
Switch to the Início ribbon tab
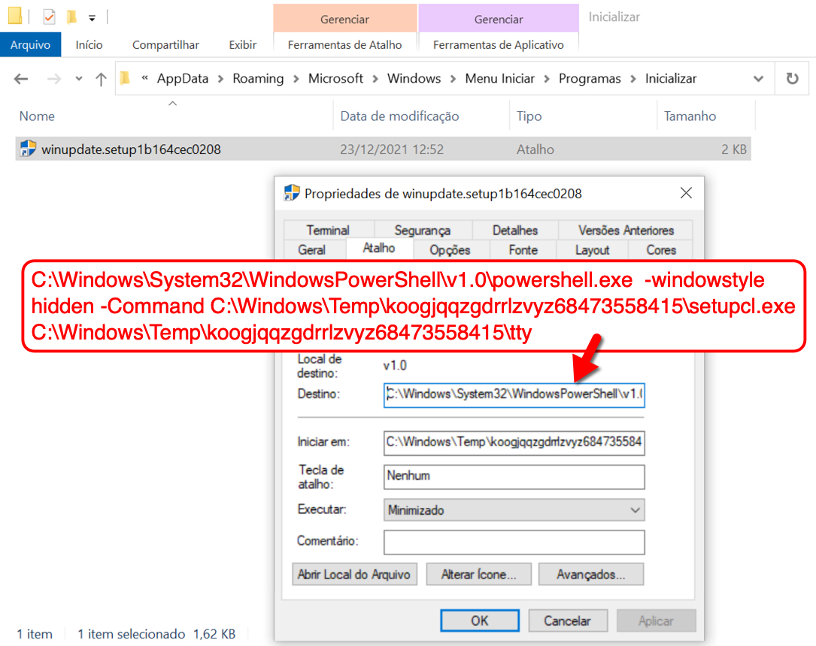click(89, 45)
